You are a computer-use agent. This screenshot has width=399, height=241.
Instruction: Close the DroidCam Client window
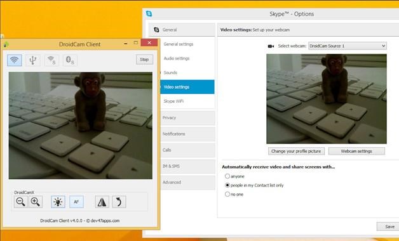[x=149, y=42]
